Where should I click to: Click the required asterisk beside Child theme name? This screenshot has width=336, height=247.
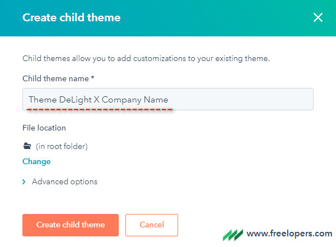tap(92, 77)
